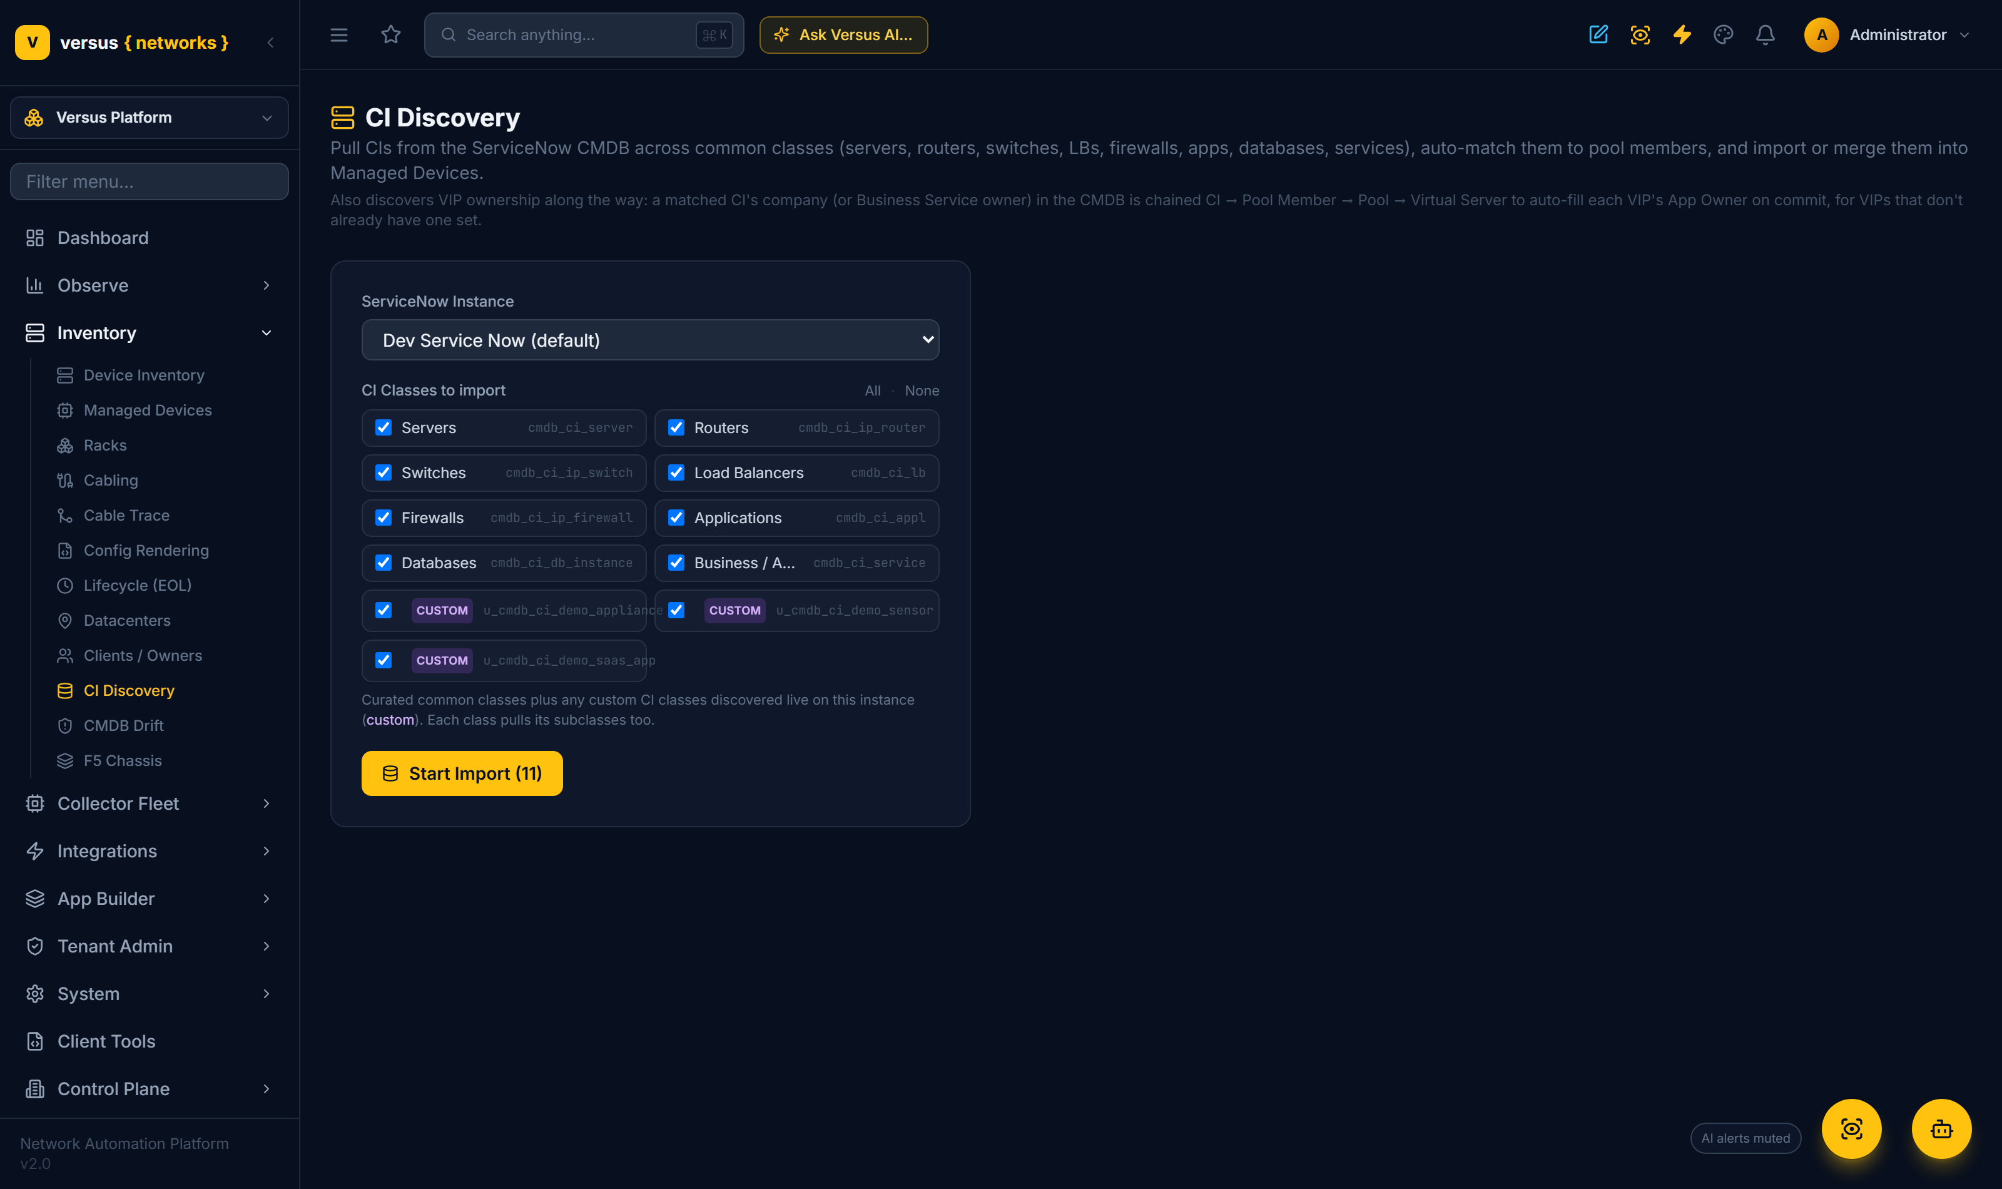Open the floating scan-eye round button

tap(1851, 1129)
